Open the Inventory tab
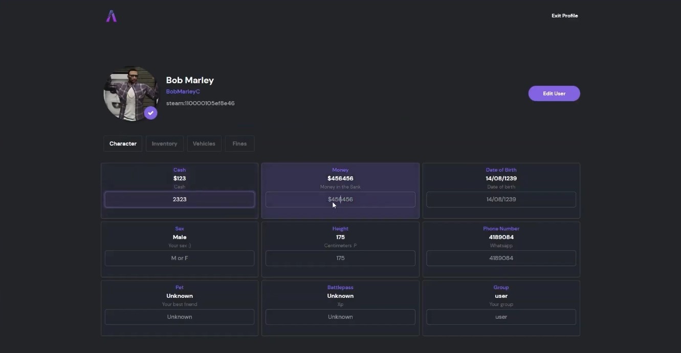This screenshot has width=681, height=353. (164, 144)
